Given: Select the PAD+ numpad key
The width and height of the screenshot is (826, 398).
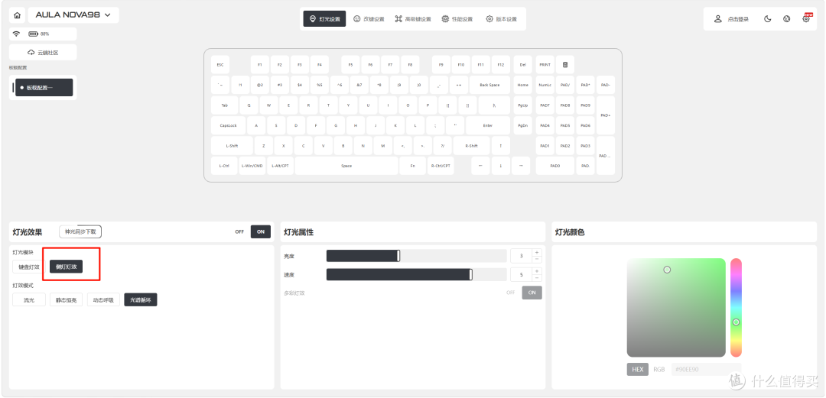Looking at the screenshot, I should pyautogui.click(x=605, y=115).
